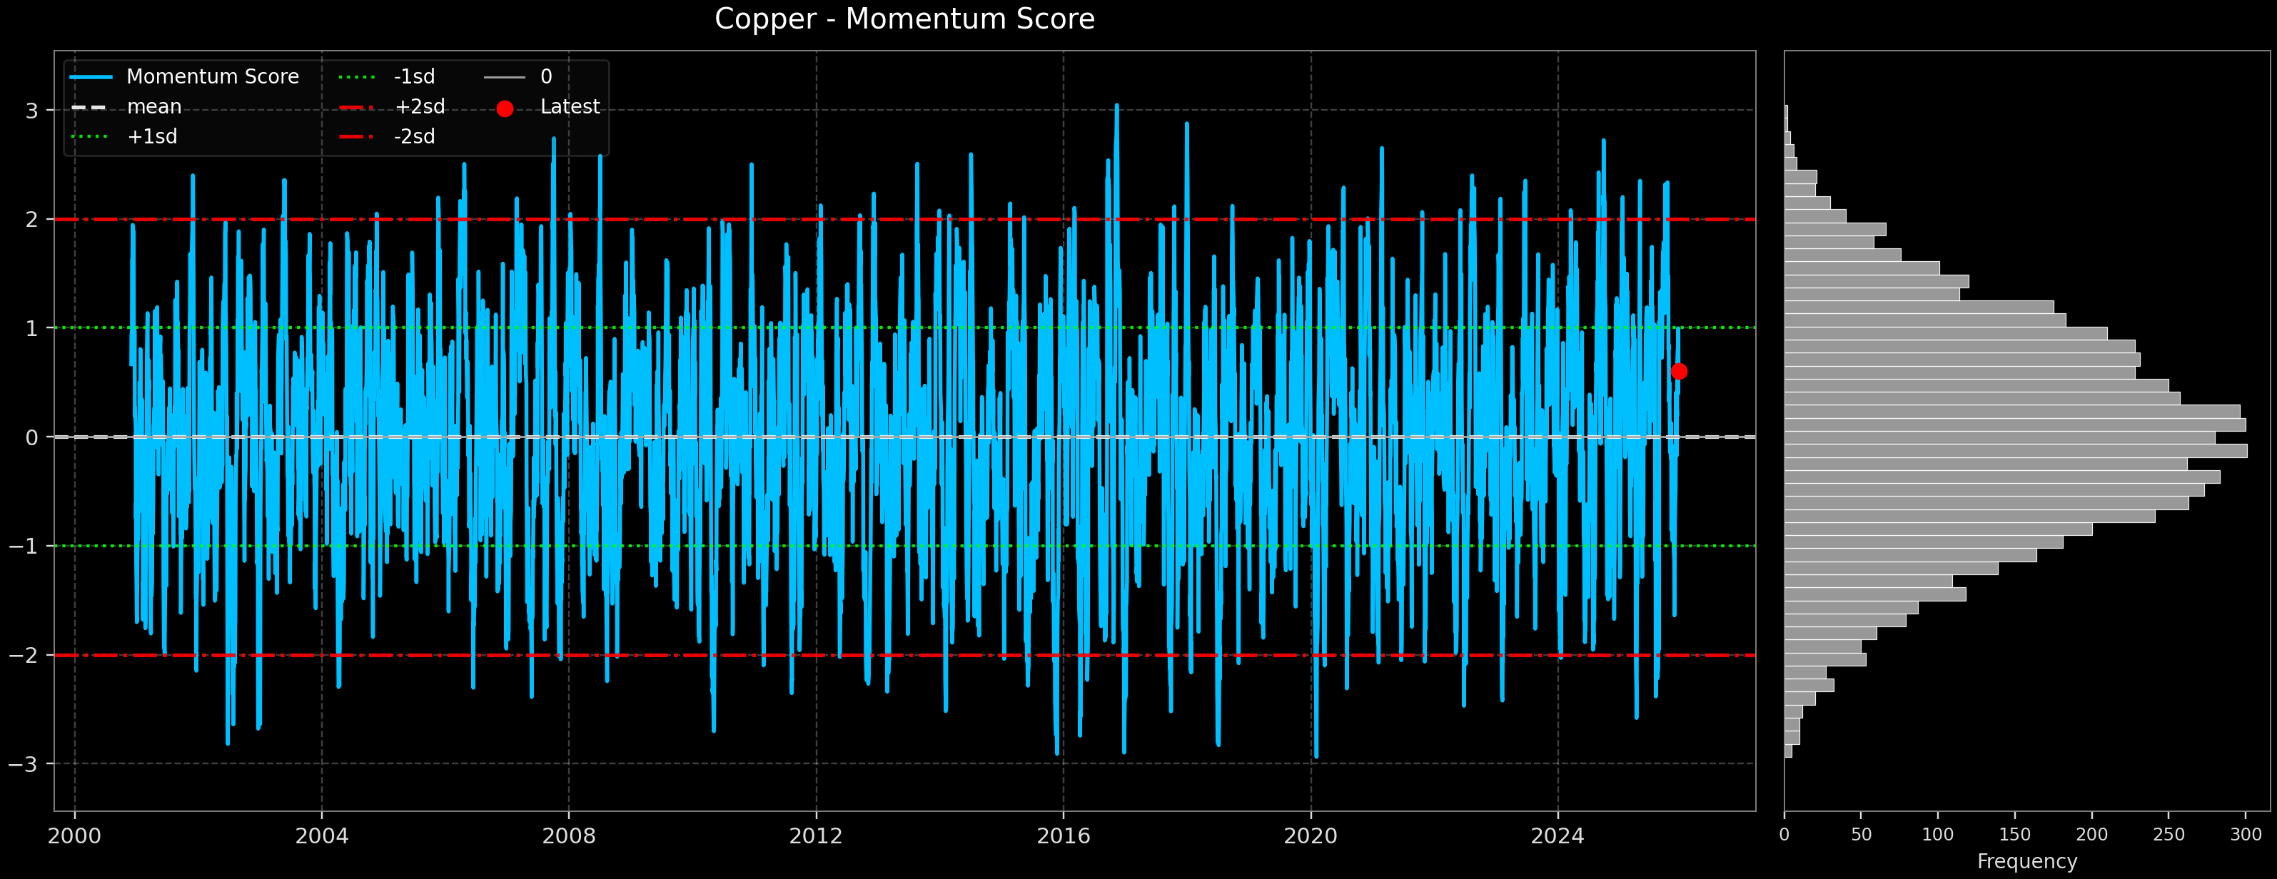The width and height of the screenshot is (2277, 879).
Task: Click the -1sd green dotted legend sample
Action: pyautogui.click(x=357, y=78)
